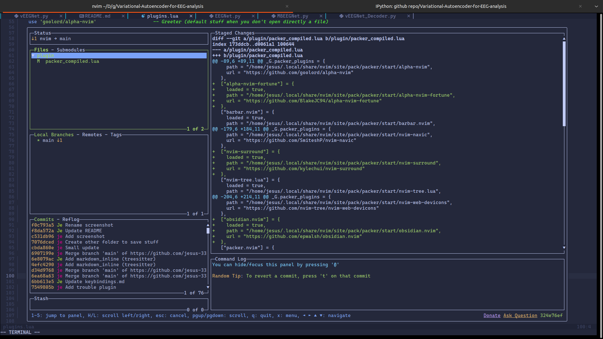Focus the Status panel nvim → main line
The width and height of the screenshot is (603, 339).
click(x=119, y=39)
